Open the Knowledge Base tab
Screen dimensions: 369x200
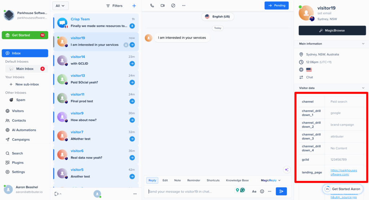[237, 180]
